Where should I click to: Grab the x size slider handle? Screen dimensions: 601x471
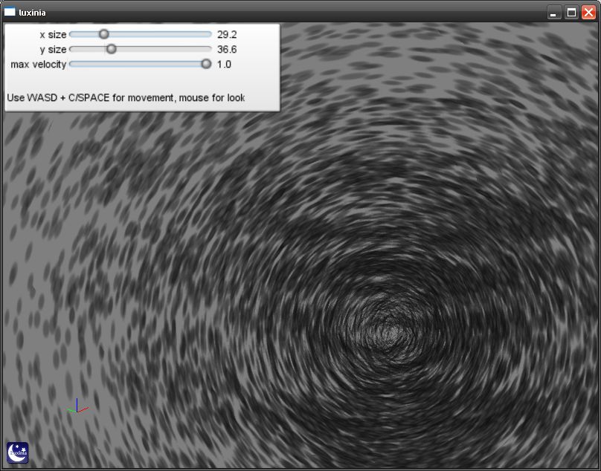coord(104,34)
